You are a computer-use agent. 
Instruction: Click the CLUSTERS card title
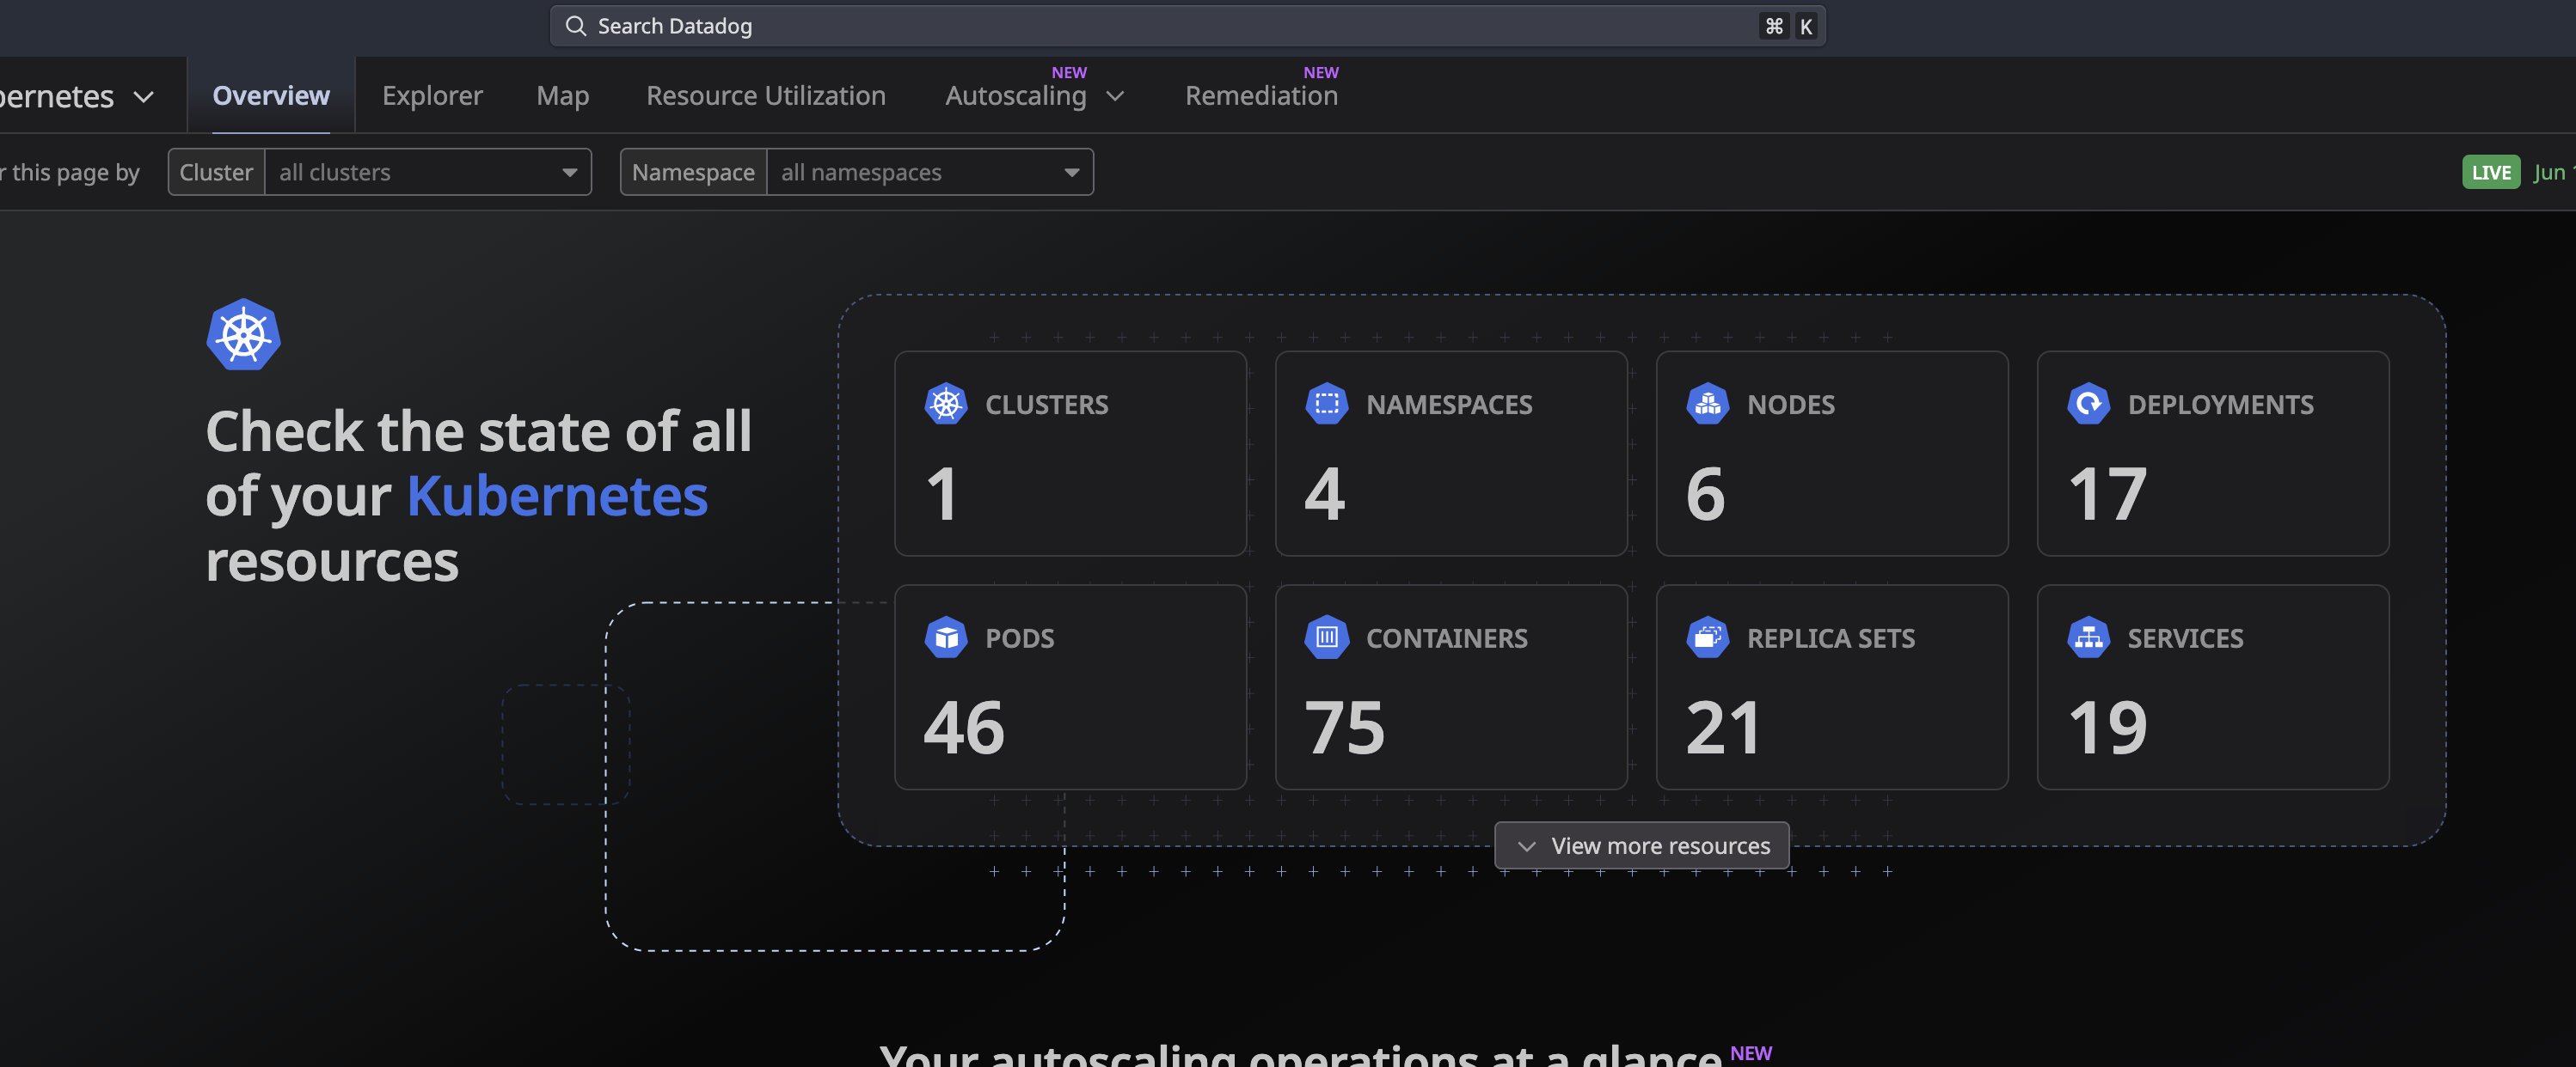tap(1047, 404)
